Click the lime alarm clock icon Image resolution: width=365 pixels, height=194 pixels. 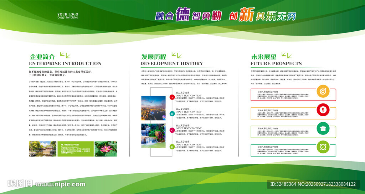(323, 147)
